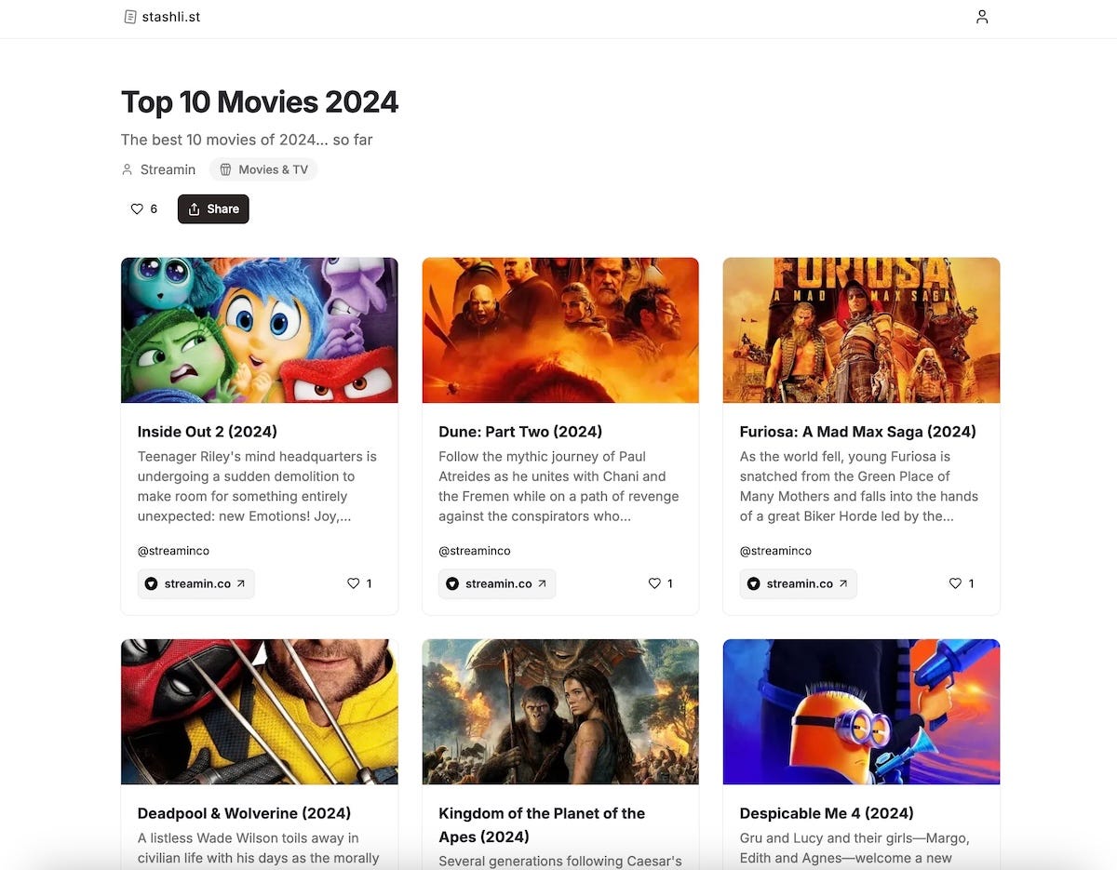Like the Inside Out 2 card

(359, 583)
